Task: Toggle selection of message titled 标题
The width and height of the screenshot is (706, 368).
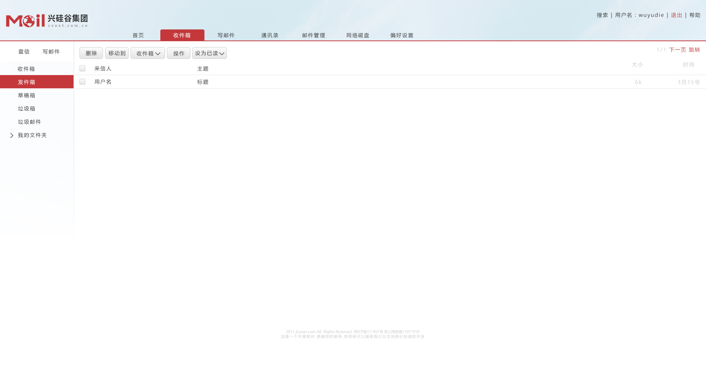Action: click(x=82, y=81)
